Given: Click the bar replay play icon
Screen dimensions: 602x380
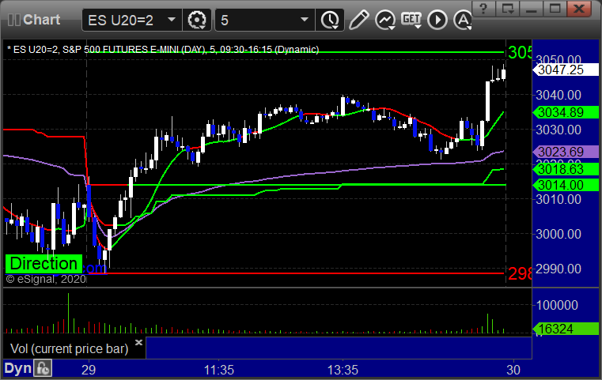Looking at the screenshot, I should pyautogui.click(x=437, y=20).
